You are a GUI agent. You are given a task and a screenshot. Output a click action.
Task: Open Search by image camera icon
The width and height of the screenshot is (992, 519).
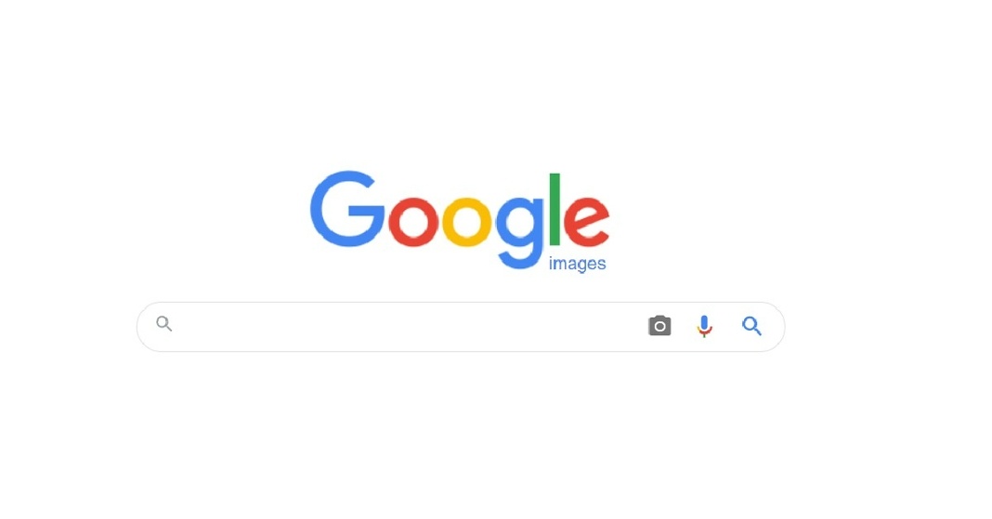(x=659, y=326)
